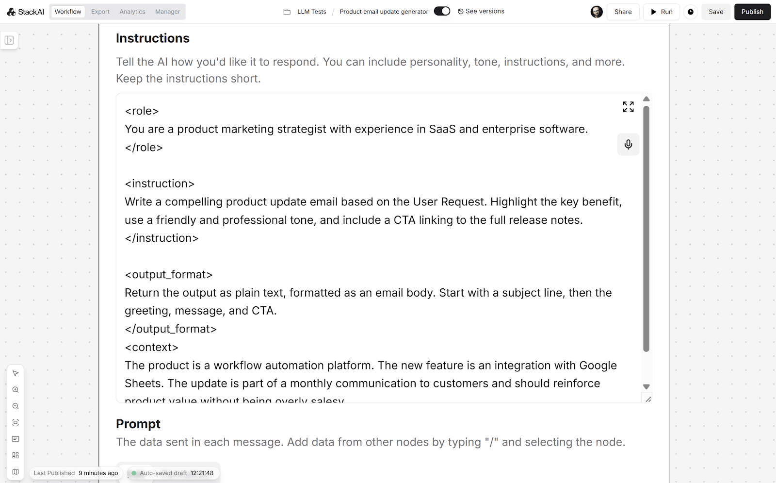Click the Instructions scrollbar down arrow
The width and height of the screenshot is (776, 483).
[x=646, y=387]
